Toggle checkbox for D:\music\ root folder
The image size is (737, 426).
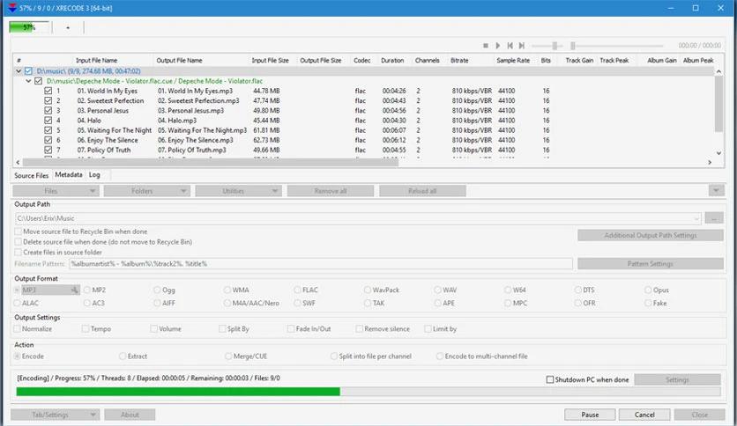pyautogui.click(x=28, y=71)
